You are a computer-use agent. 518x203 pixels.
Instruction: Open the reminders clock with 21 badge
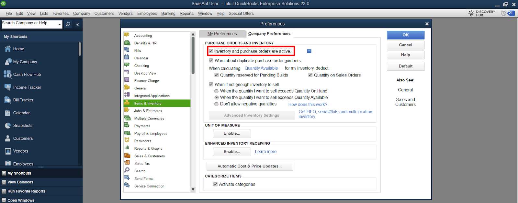[508, 13]
